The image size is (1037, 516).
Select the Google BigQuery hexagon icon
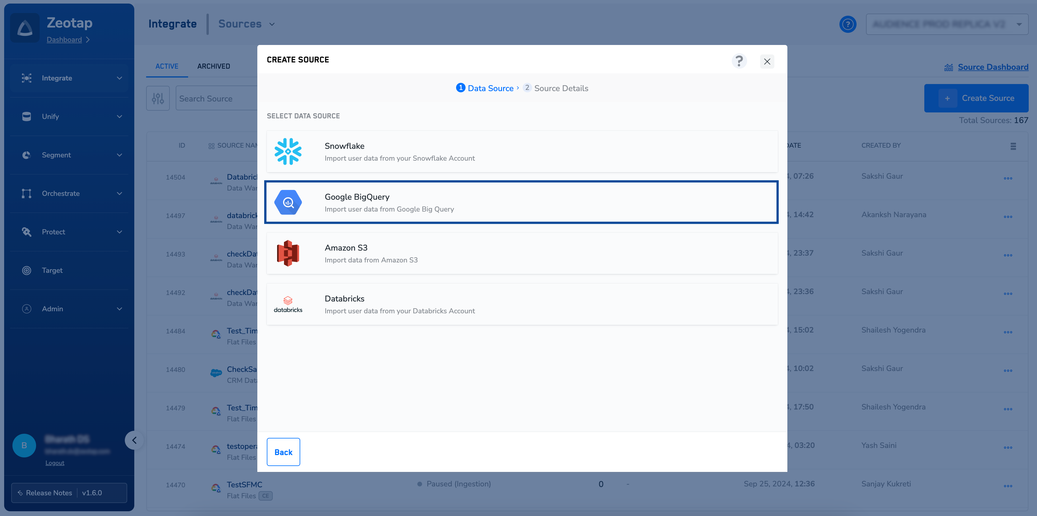(288, 202)
